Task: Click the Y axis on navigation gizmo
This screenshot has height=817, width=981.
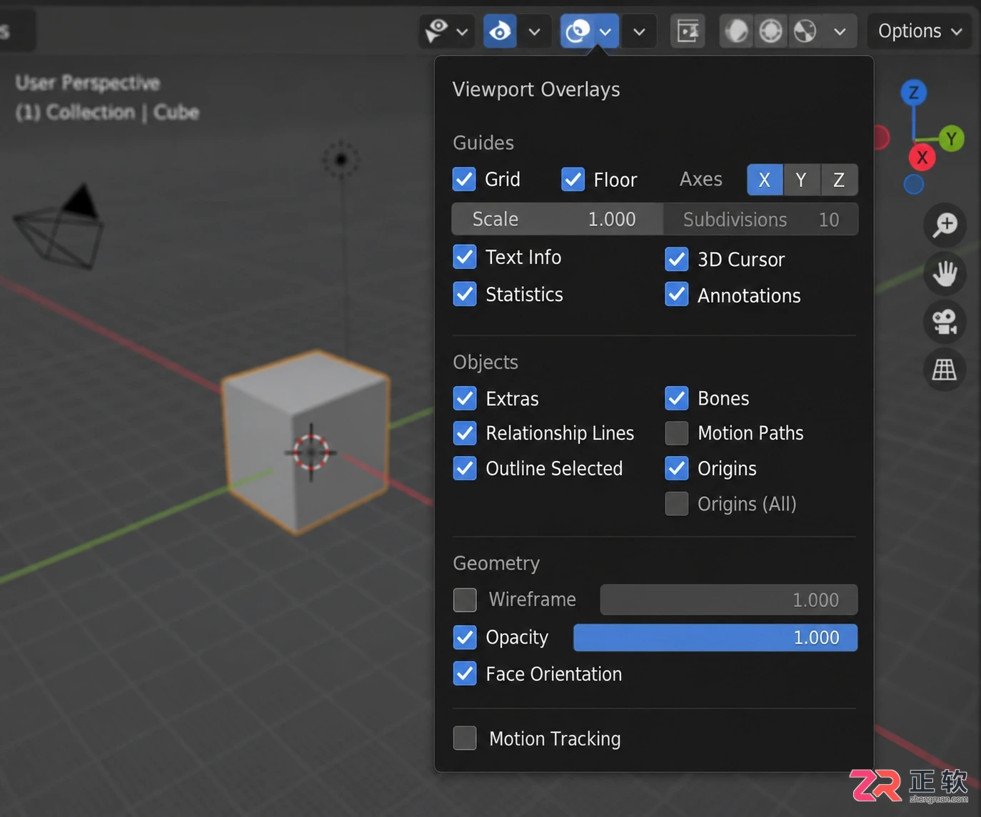Action: pos(951,138)
